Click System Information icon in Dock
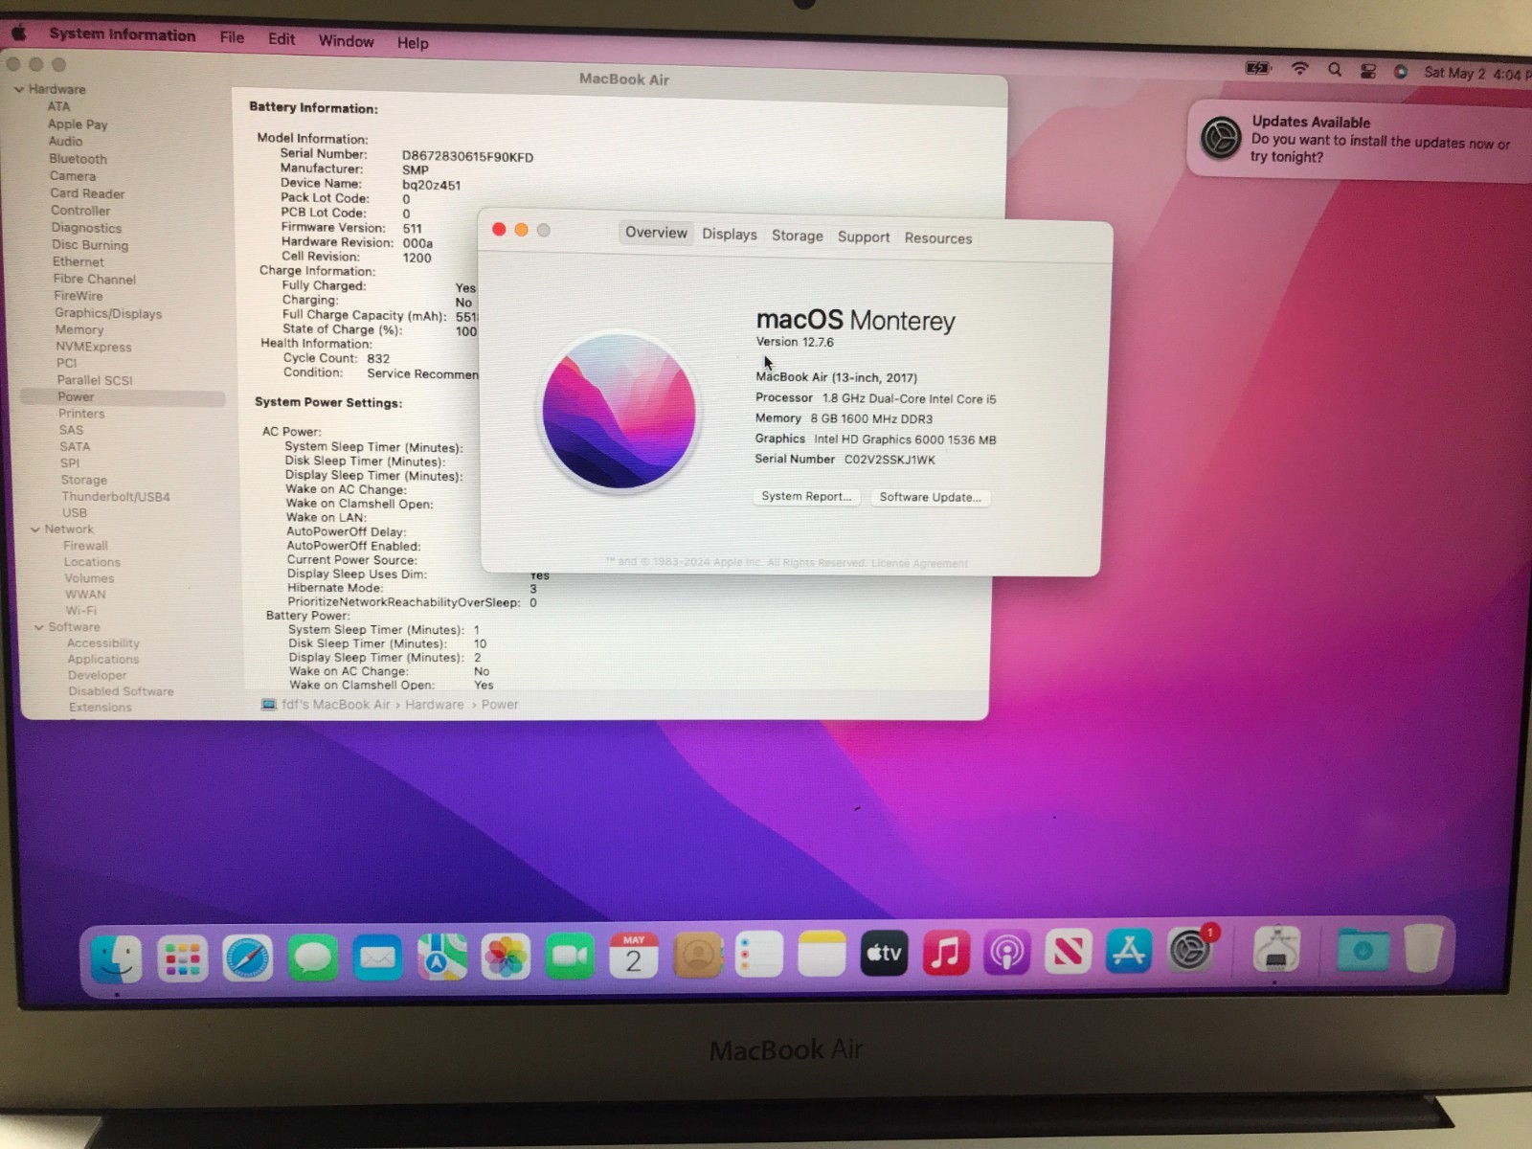 (1276, 951)
